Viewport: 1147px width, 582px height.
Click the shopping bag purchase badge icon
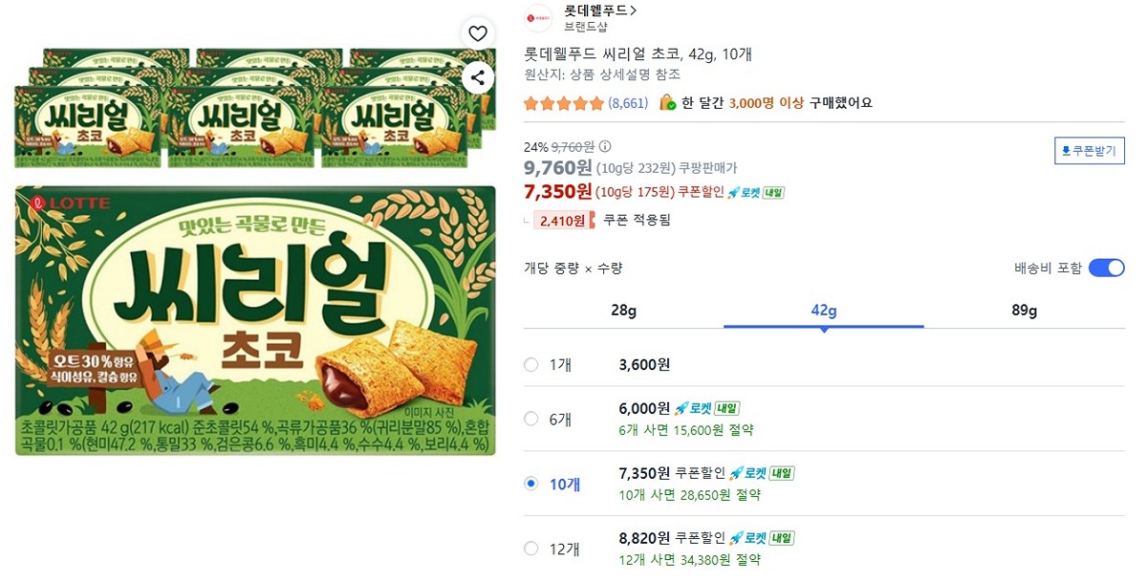(x=668, y=102)
